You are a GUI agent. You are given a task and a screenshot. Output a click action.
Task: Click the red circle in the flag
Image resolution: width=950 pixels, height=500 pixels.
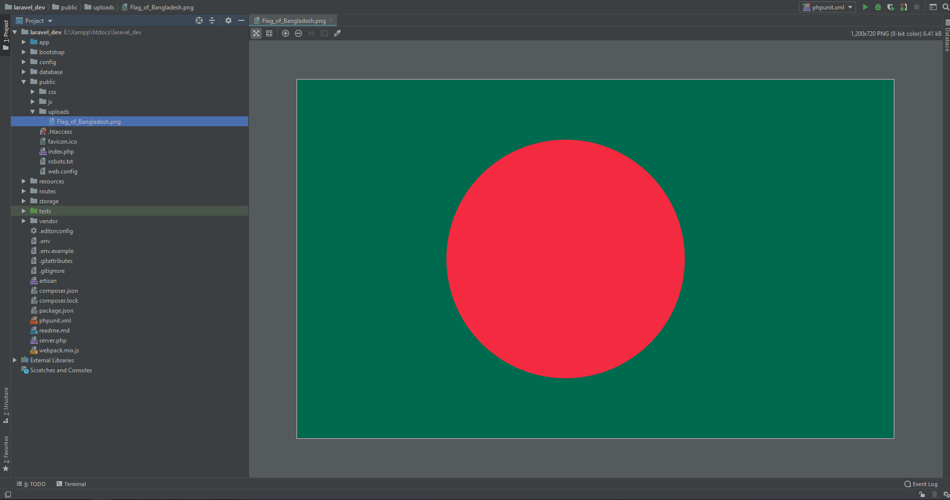pyautogui.click(x=565, y=259)
